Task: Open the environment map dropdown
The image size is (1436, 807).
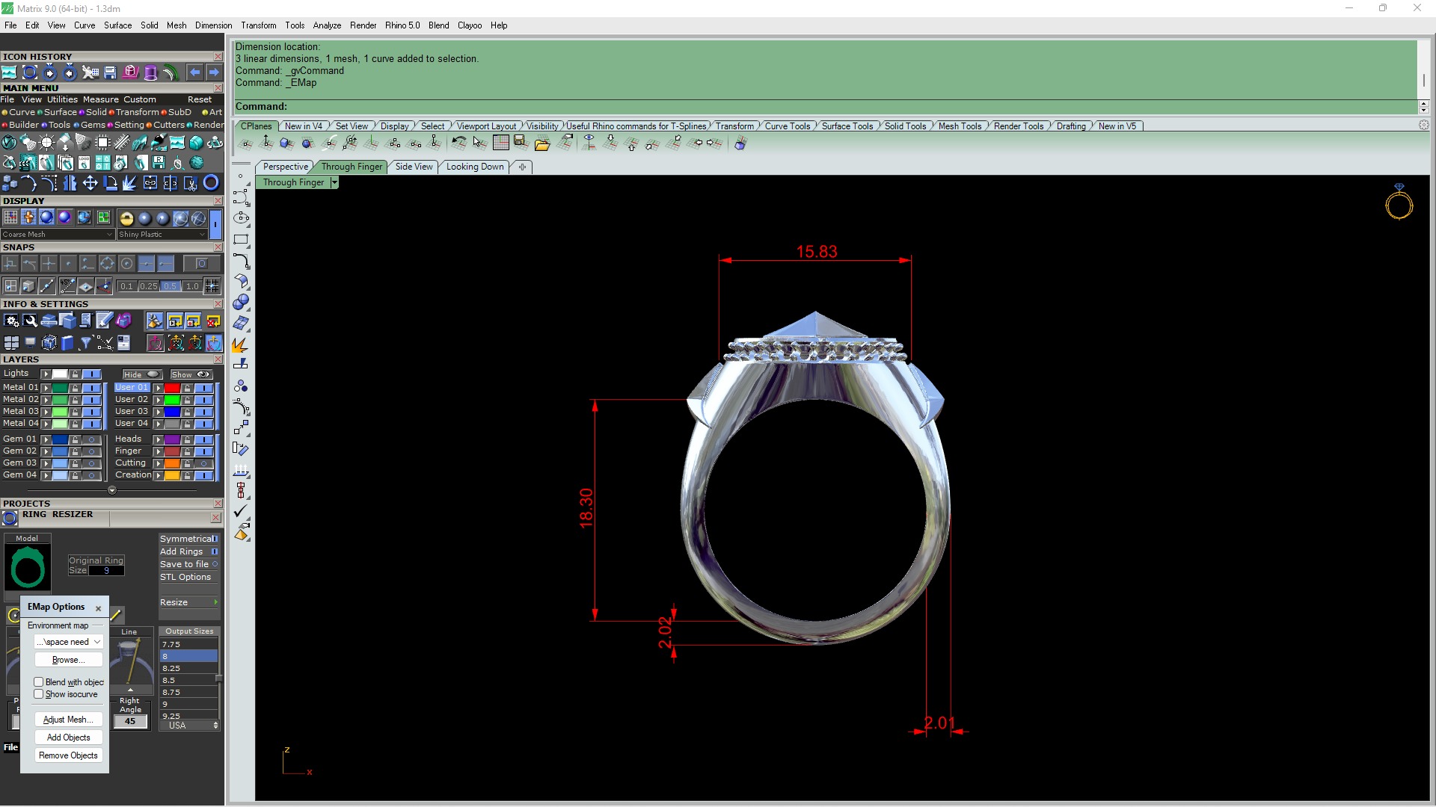Action: point(68,642)
